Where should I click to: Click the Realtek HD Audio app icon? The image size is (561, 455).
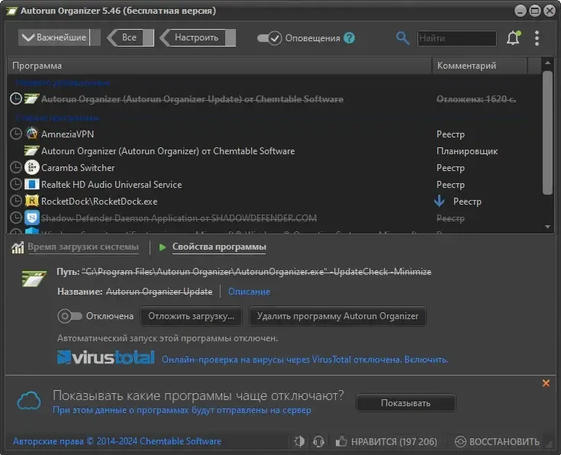[x=32, y=184]
